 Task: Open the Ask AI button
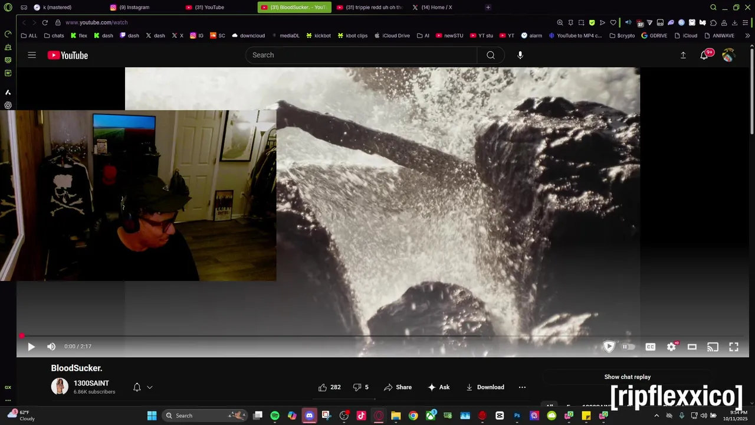[439, 387]
